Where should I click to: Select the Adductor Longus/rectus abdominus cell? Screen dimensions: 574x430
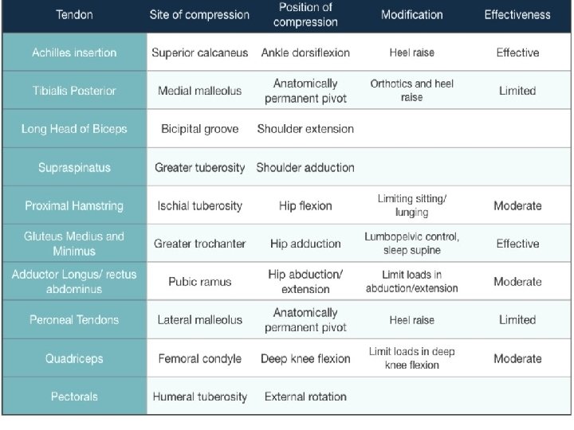(74, 282)
